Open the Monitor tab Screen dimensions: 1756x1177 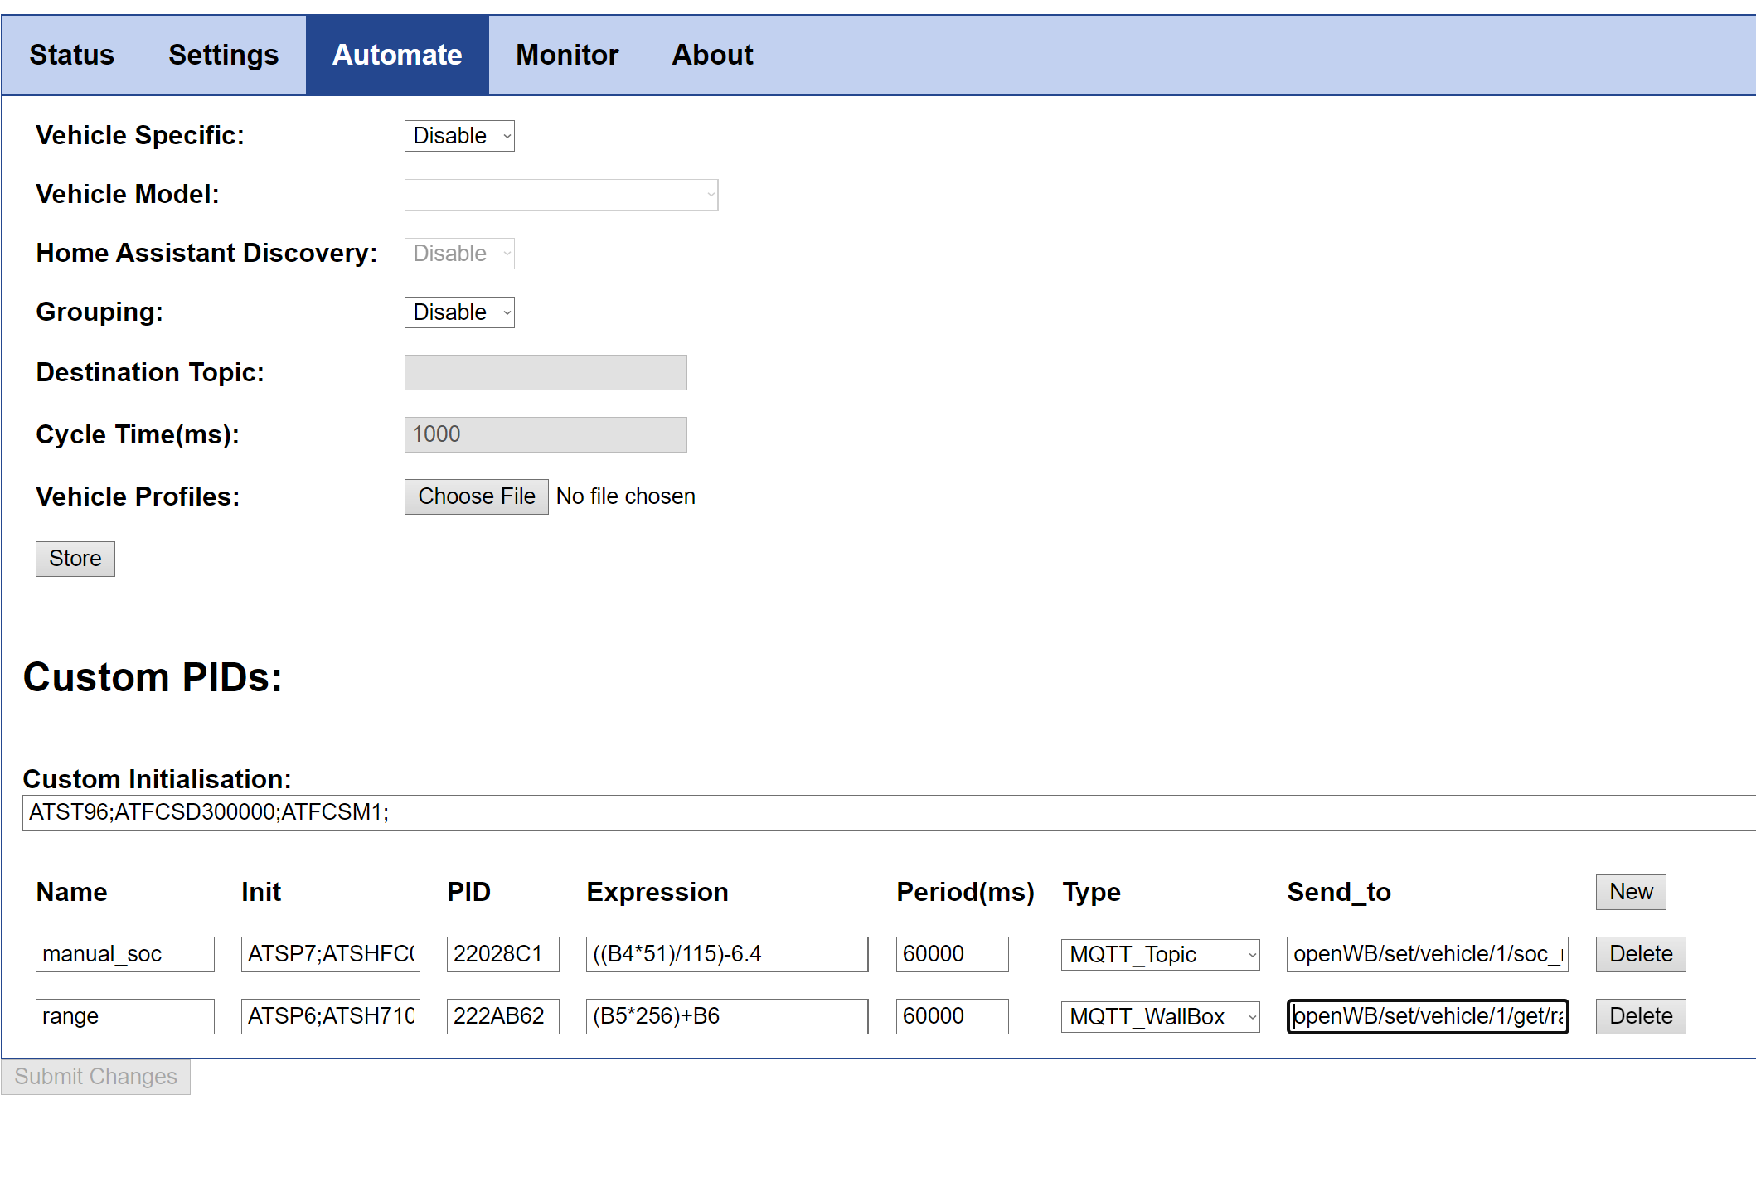567,55
